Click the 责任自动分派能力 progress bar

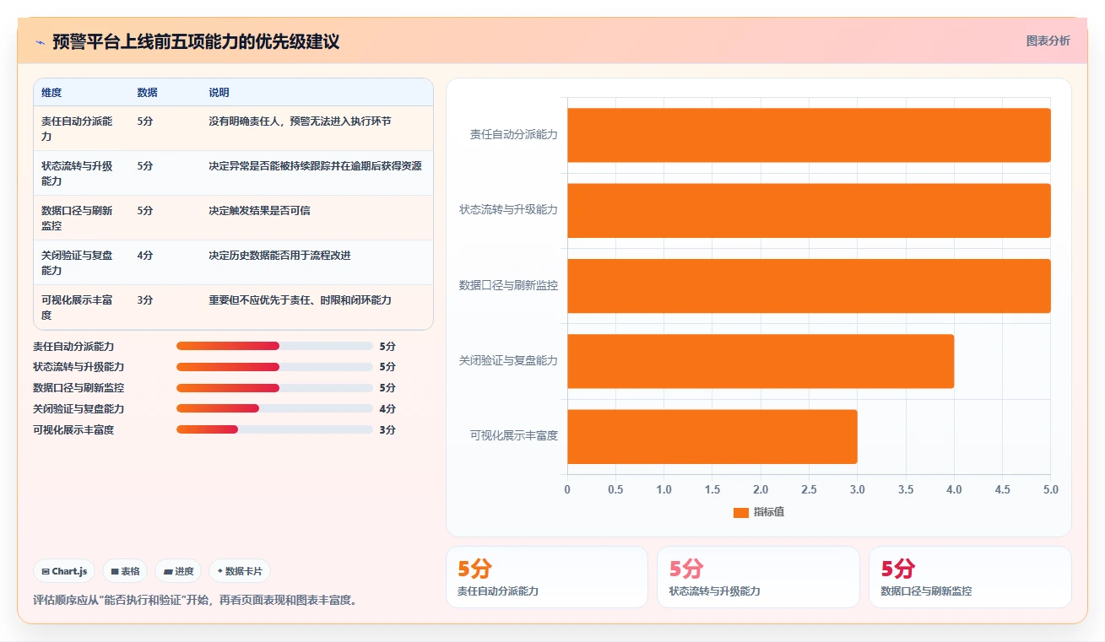(x=274, y=346)
